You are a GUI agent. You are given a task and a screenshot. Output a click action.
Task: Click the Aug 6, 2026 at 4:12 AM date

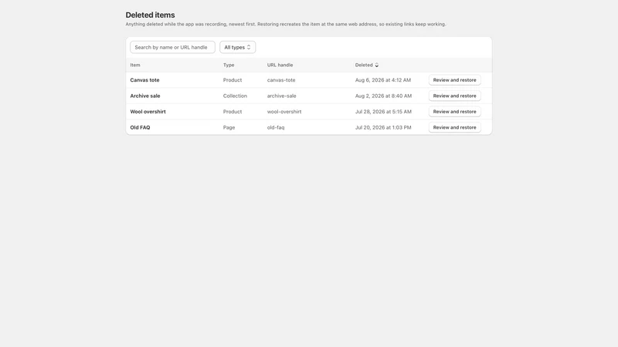click(382, 80)
